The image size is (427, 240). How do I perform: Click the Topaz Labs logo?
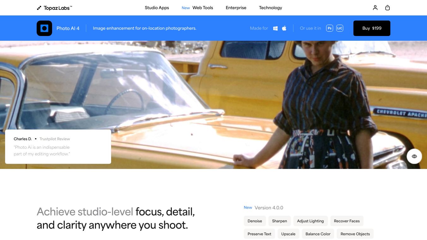pos(54,8)
